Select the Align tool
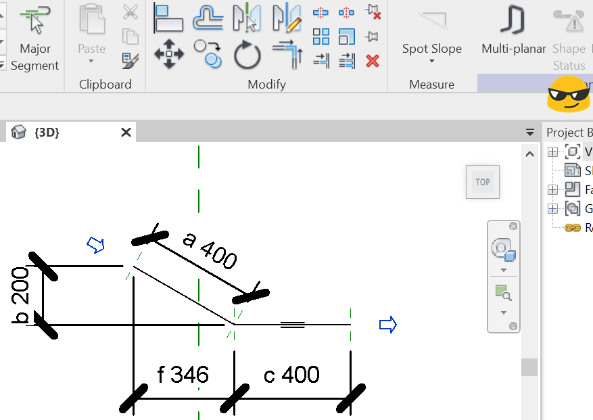This screenshot has width=593, height=420. pos(168,19)
